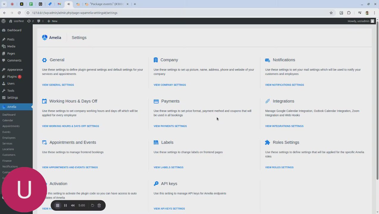Open the New content menu in admin bar
This screenshot has width=379, height=214.
click(52, 21)
